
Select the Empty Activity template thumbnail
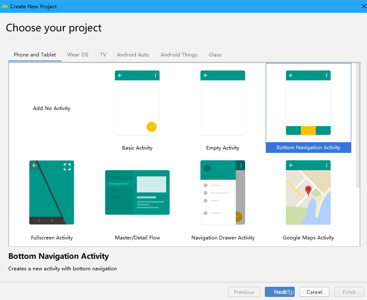click(x=223, y=103)
